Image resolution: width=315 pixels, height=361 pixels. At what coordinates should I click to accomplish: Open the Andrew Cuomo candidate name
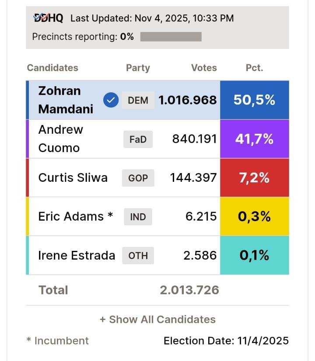pos(60,139)
